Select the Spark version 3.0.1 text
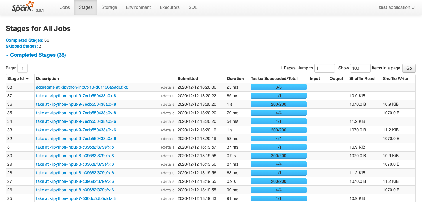422x202 pixels. (x=40, y=10)
